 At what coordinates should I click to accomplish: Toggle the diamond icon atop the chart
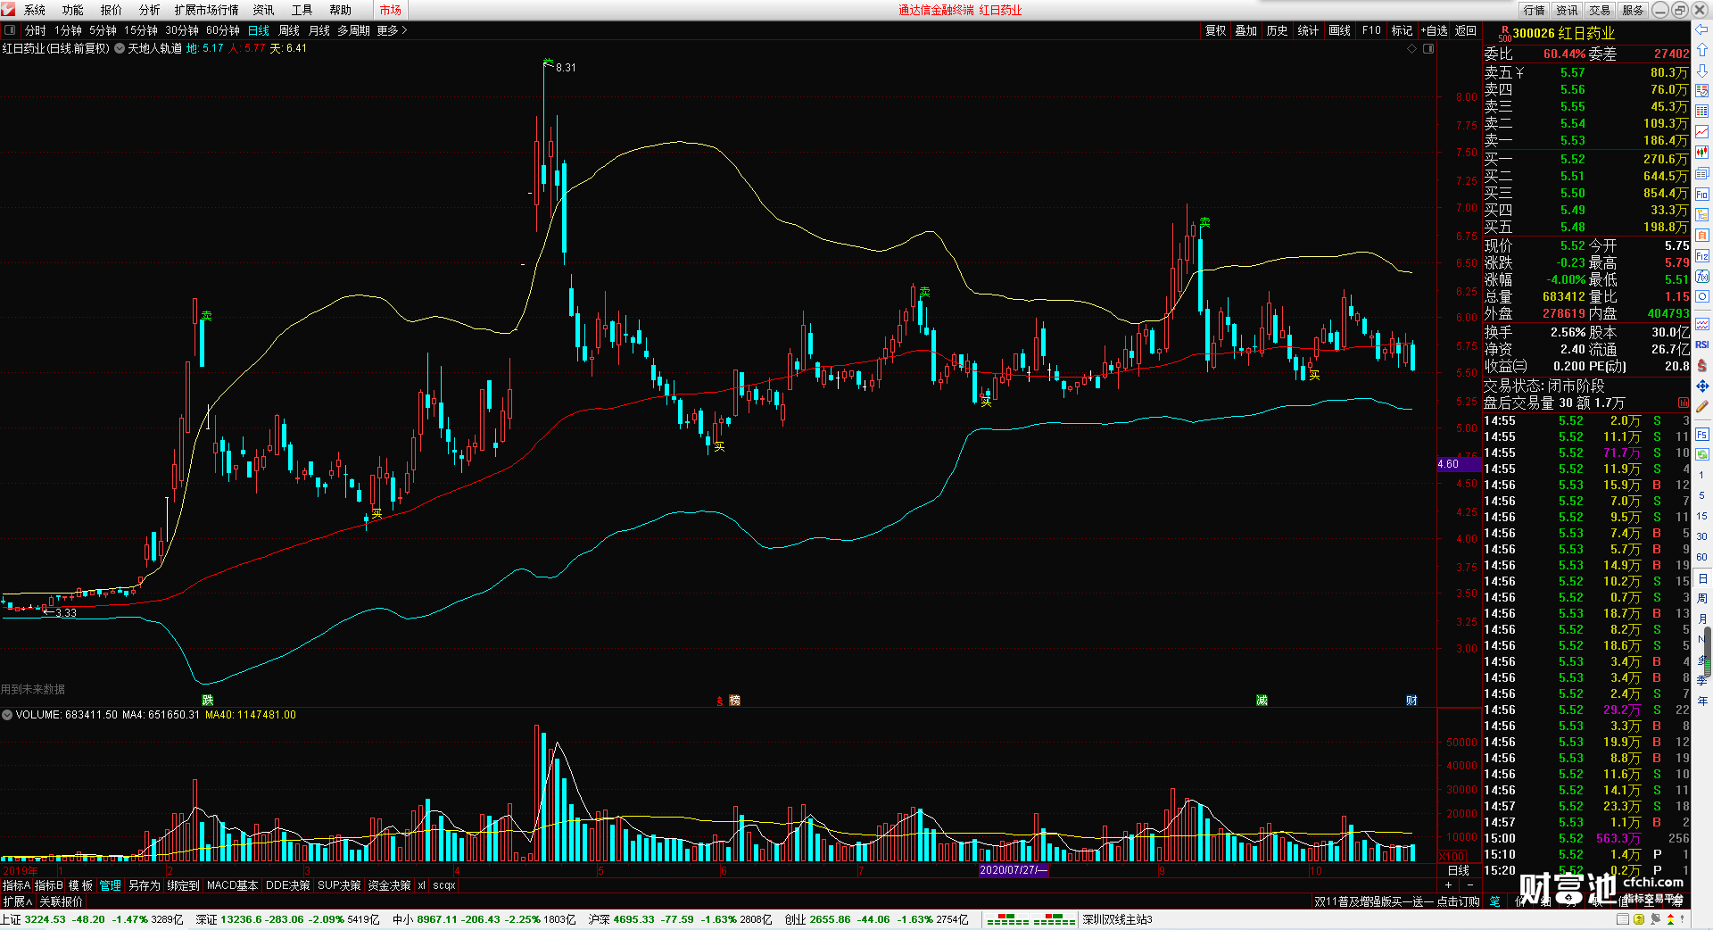[1411, 48]
